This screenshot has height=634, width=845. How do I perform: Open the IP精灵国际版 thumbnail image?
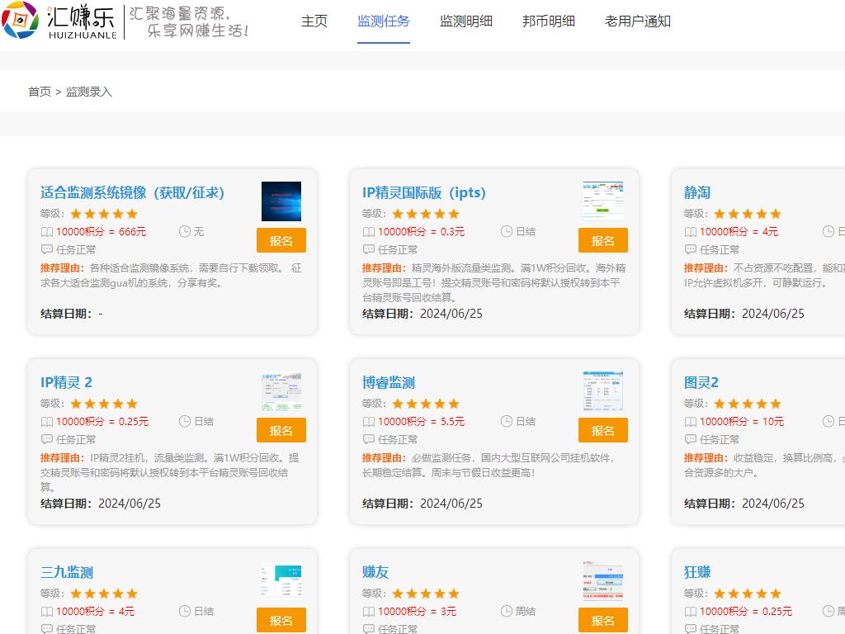(603, 201)
